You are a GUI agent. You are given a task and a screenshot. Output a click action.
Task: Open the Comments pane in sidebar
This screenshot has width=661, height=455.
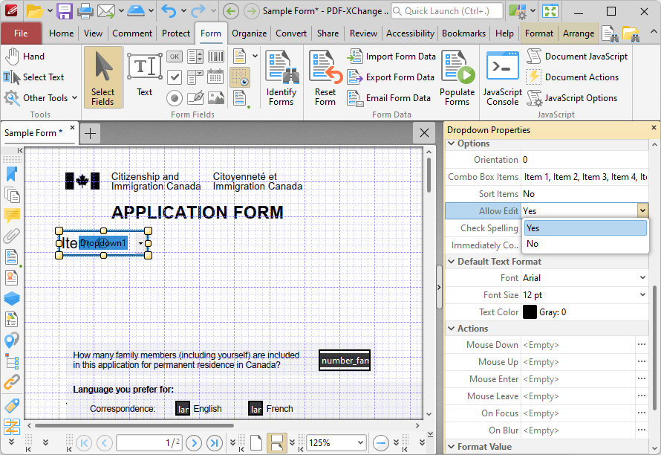click(x=12, y=216)
